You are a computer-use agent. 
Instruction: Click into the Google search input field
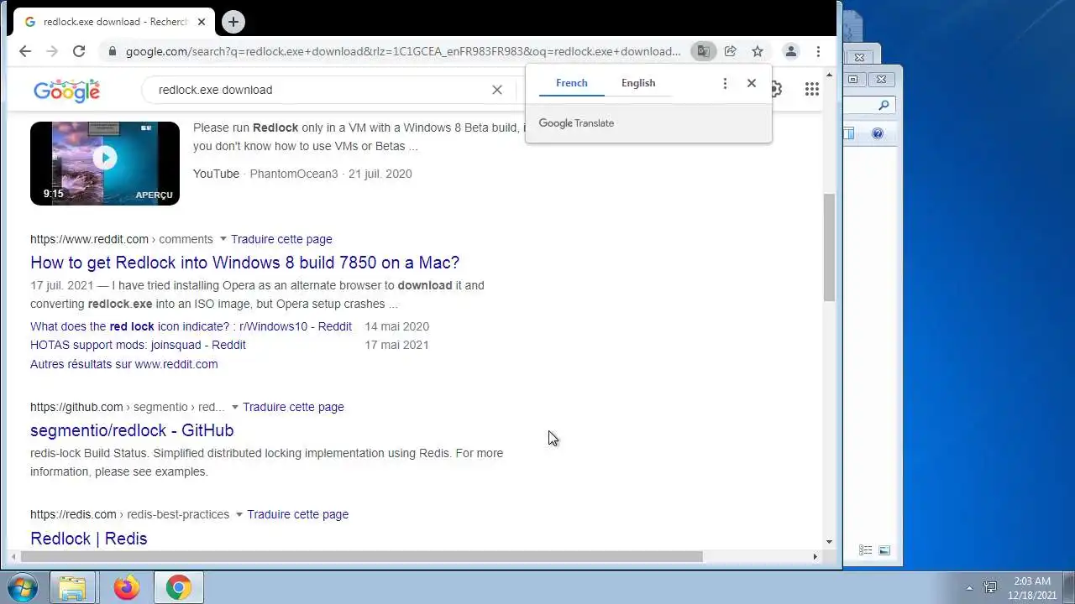click(319, 90)
